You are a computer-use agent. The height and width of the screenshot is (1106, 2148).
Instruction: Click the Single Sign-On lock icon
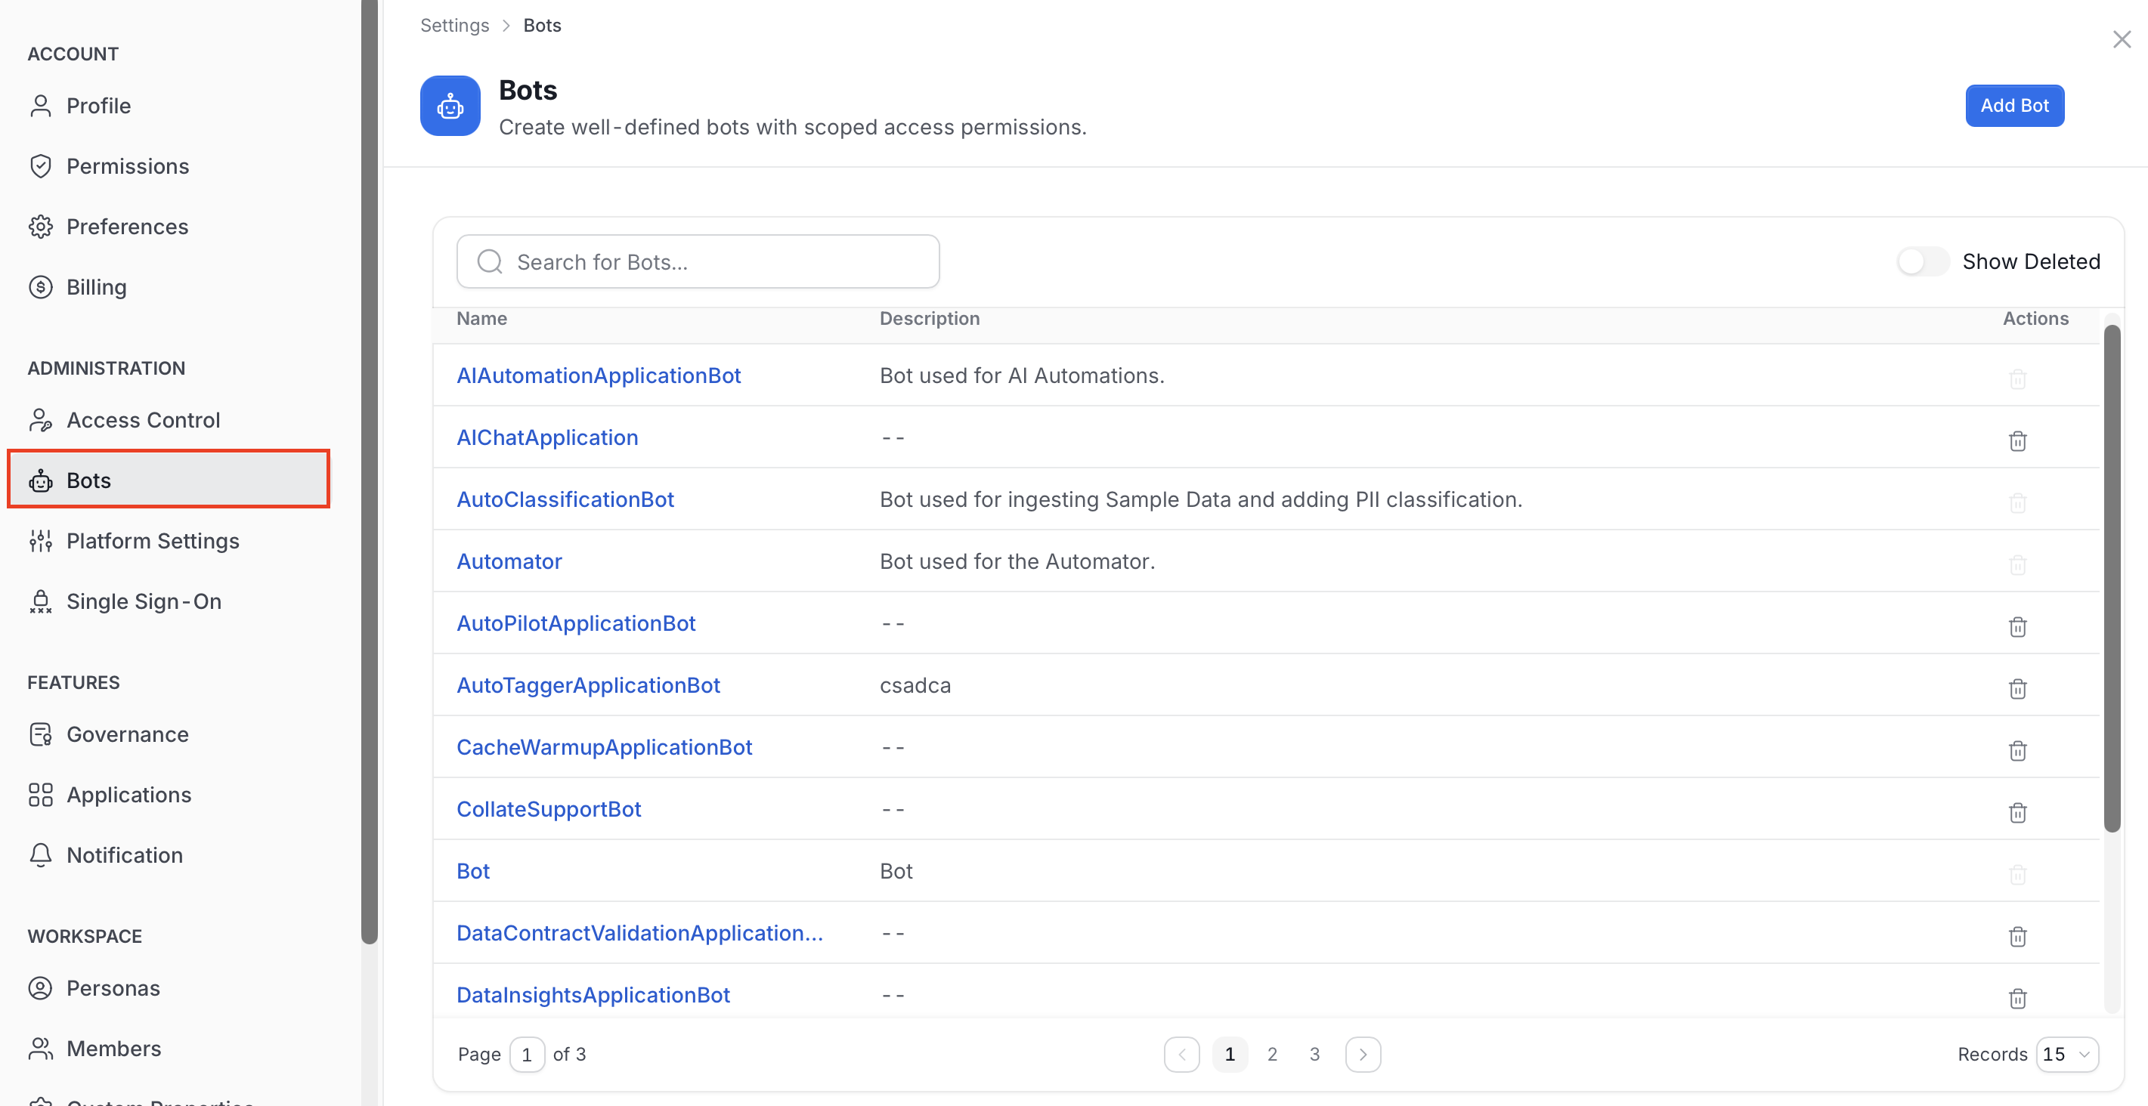tap(40, 601)
